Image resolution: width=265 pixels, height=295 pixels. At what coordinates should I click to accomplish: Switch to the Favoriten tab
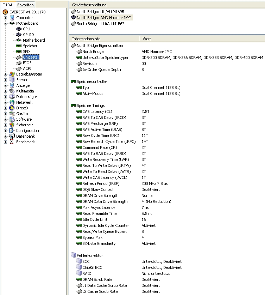pos(25,5)
